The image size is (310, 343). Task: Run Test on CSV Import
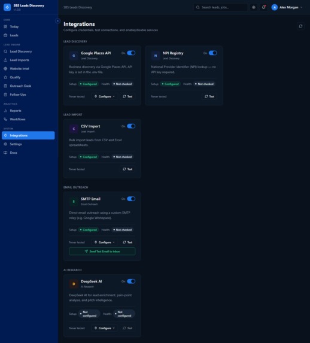[x=127, y=169]
